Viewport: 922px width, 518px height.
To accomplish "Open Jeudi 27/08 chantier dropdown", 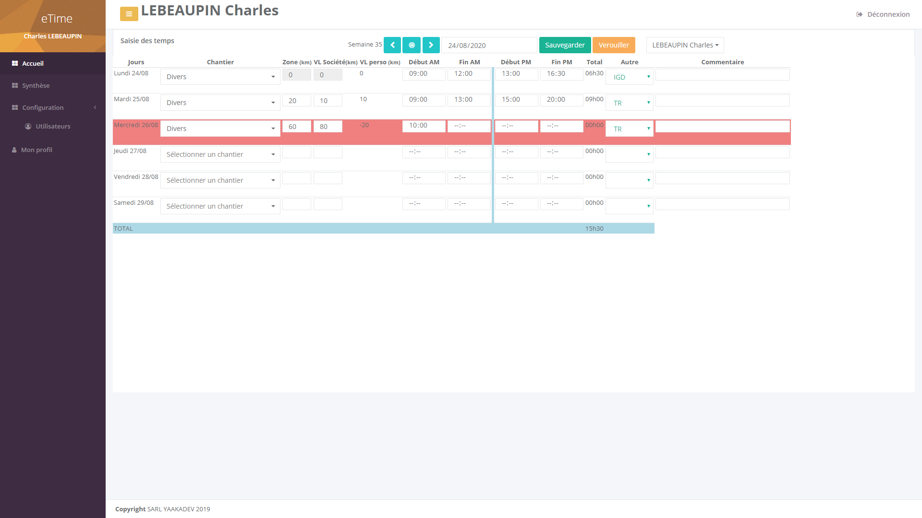I will [220, 154].
